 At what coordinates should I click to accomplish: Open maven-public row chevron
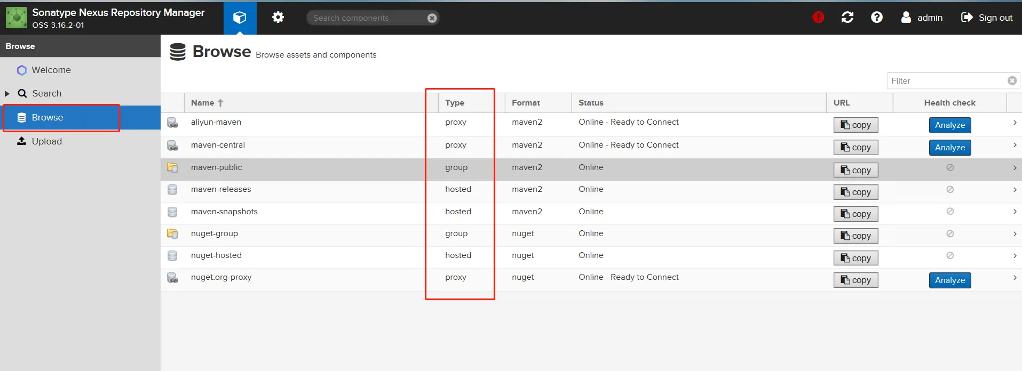pyautogui.click(x=1015, y=167)
